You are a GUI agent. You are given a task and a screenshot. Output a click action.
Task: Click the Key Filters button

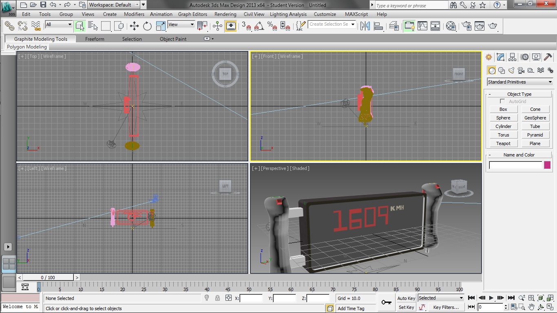[x=446, y=307]
